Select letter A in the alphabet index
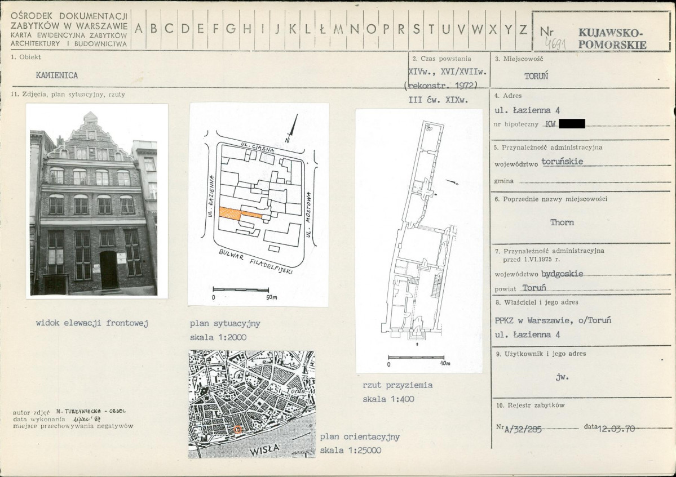This screenshot has width=676, height=477. (139, 30)
